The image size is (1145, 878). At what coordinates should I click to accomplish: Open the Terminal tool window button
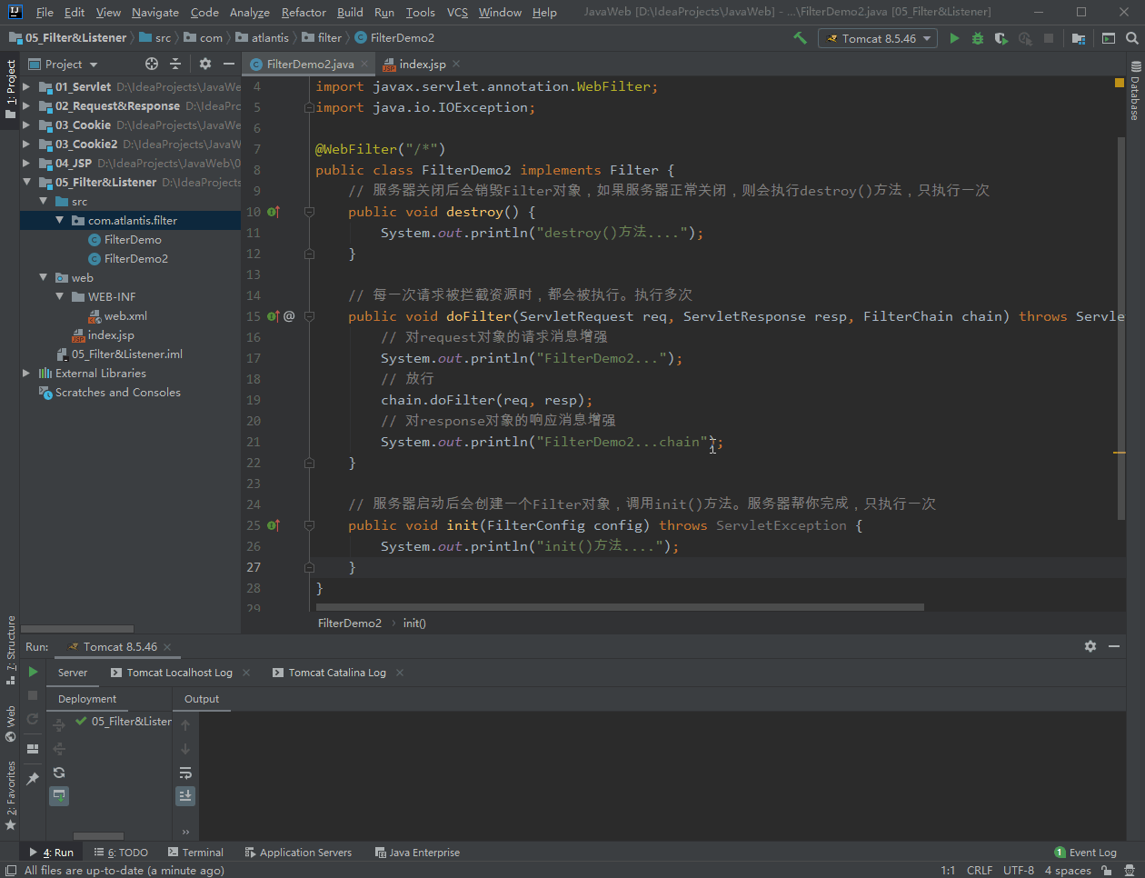point(195,853)
